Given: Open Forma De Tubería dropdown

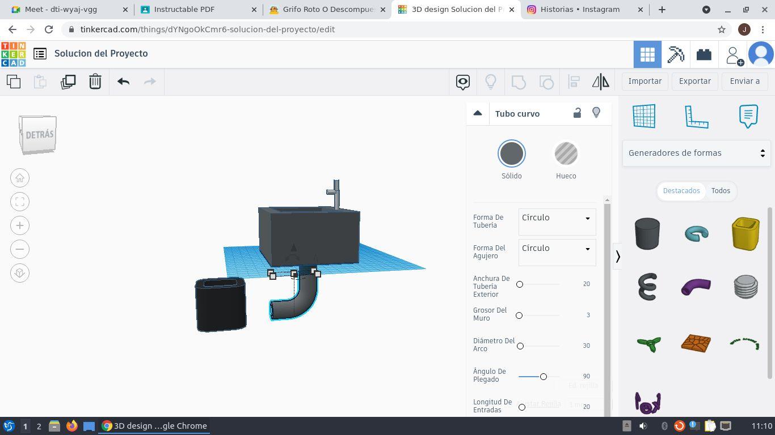Looking at the screenshot, I should (x=557, y=221).
